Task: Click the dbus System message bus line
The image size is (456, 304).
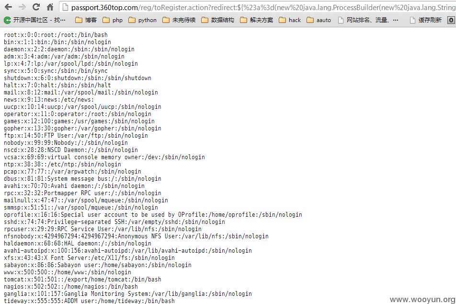Action: (82, 178)
